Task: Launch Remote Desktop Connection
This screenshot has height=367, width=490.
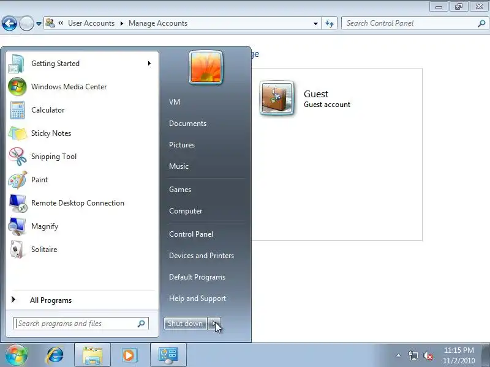Action: click(81, 203)
